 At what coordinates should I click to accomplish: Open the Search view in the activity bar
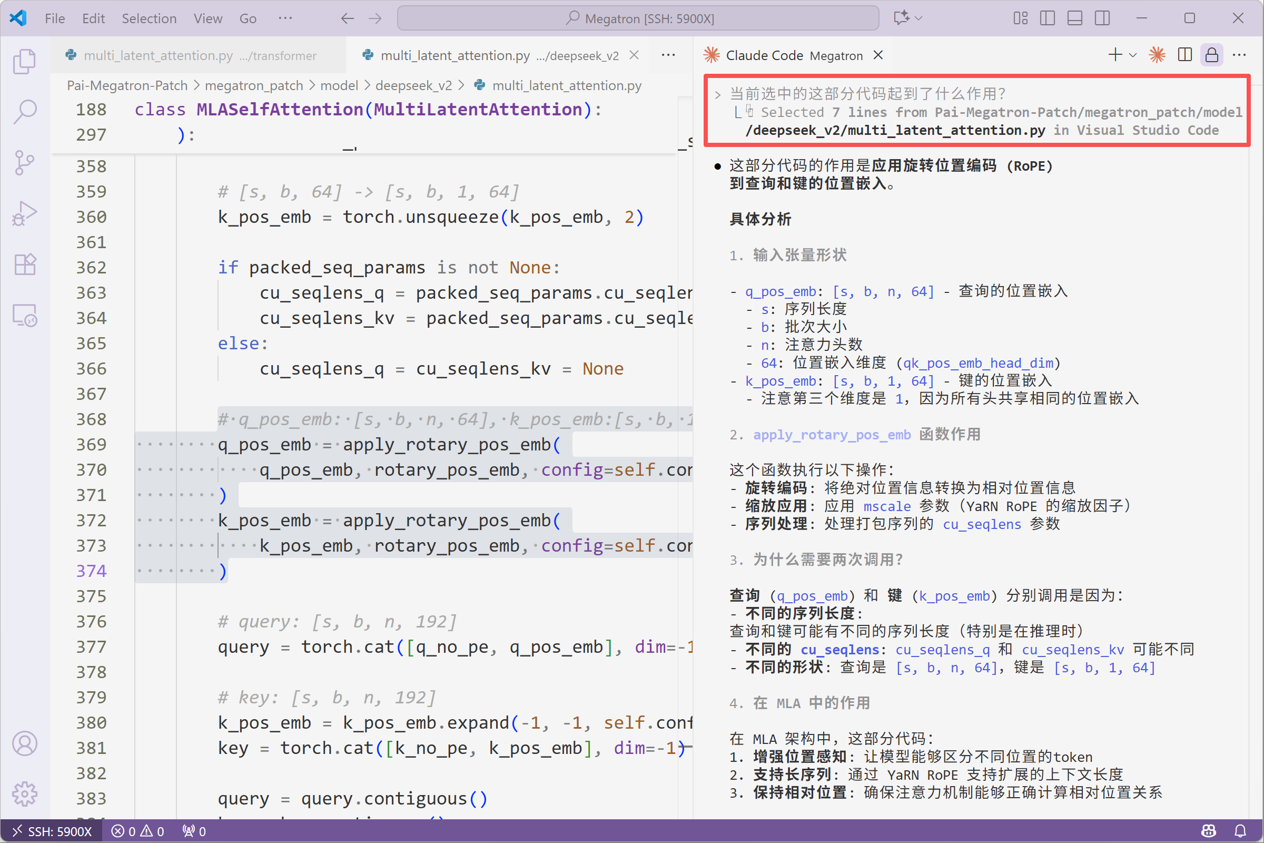pos(25,112)
